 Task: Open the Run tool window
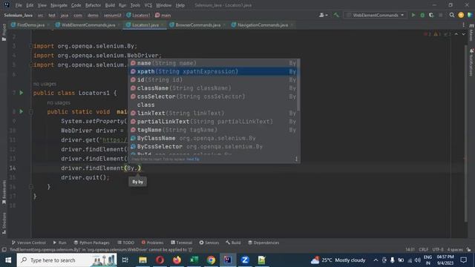pyautogui.click(x=59, y=243)
